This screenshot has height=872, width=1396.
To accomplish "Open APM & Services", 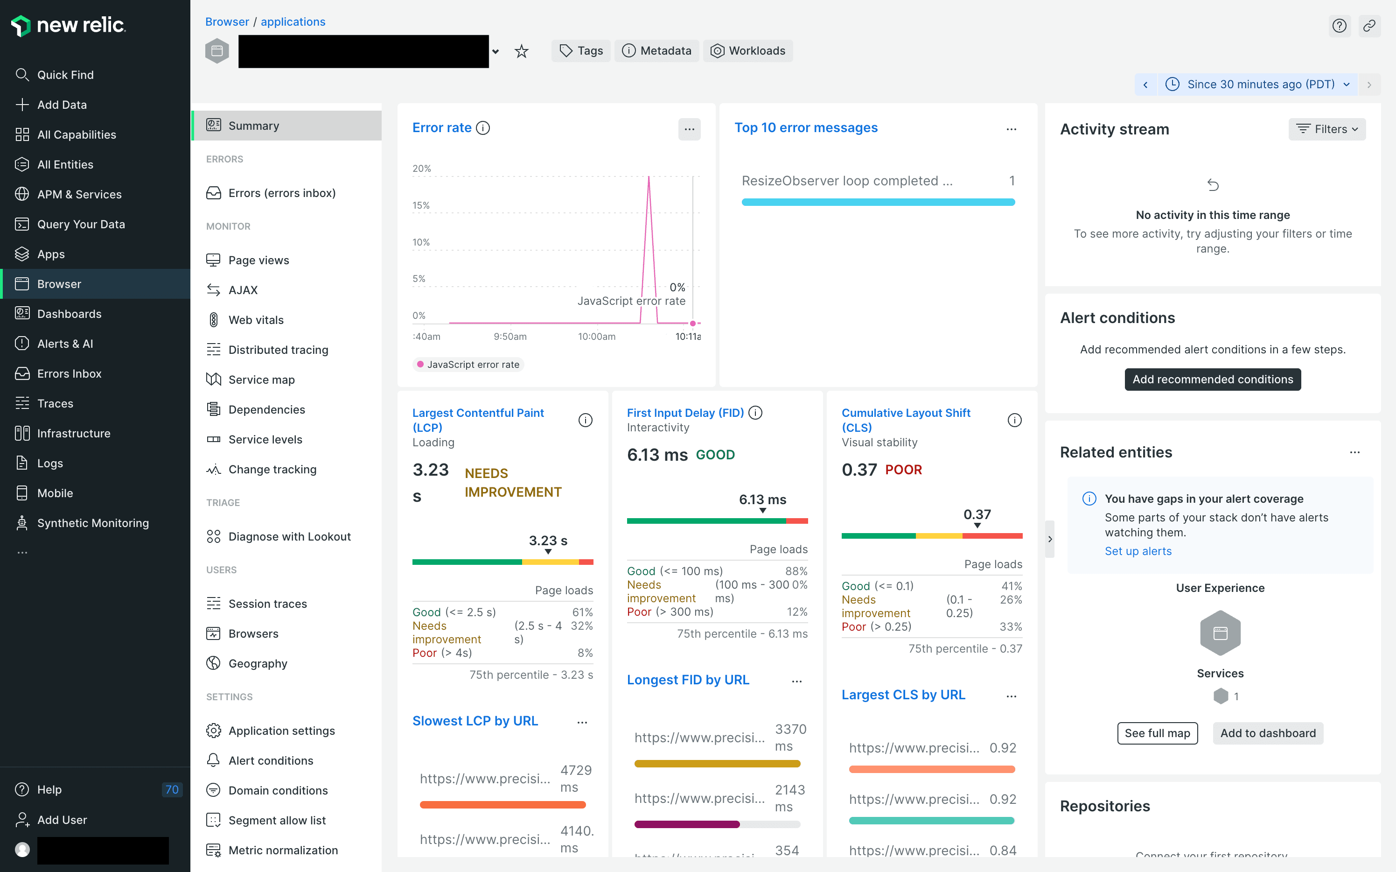I will pos(69,194).
